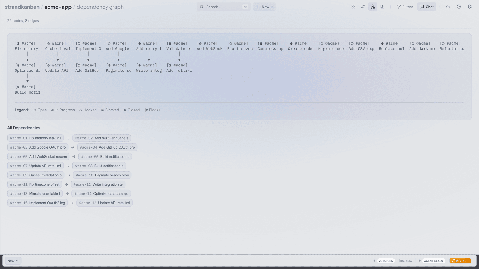Open settings via the gear icon
479x269 pixels.
pos(469,7)
